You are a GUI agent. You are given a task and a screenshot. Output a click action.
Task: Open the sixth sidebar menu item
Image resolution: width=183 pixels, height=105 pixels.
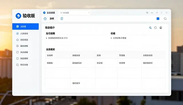pyautogui.click(x=22, y=58)
